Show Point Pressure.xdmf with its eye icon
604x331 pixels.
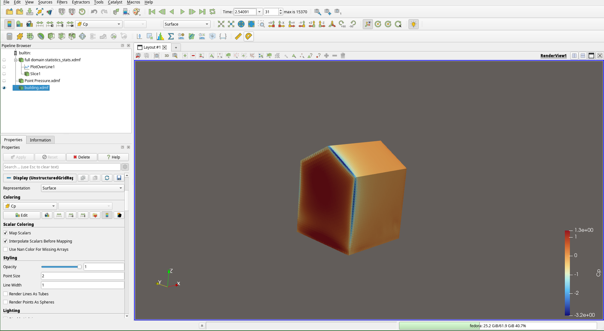[x=4, y=81]
